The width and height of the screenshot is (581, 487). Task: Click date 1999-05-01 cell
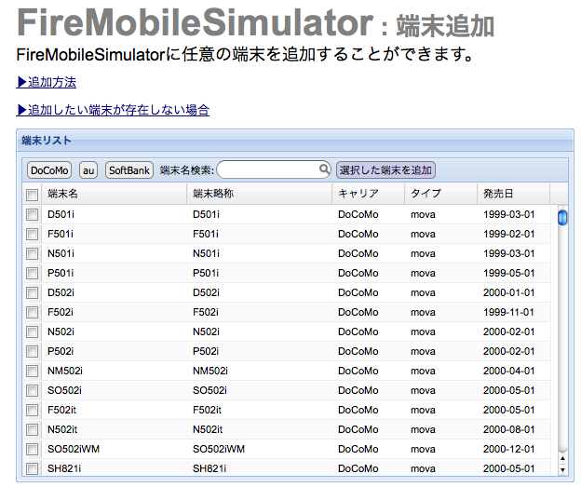tap(508, 273)
